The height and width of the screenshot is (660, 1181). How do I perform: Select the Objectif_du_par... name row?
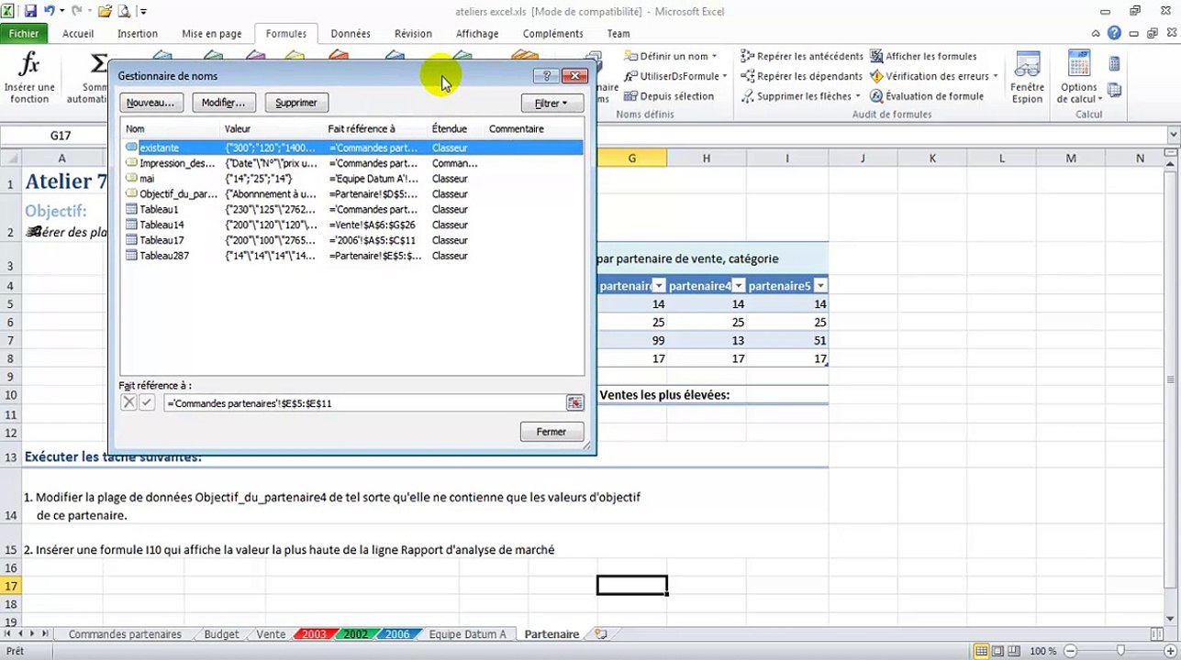pos(352,194)
